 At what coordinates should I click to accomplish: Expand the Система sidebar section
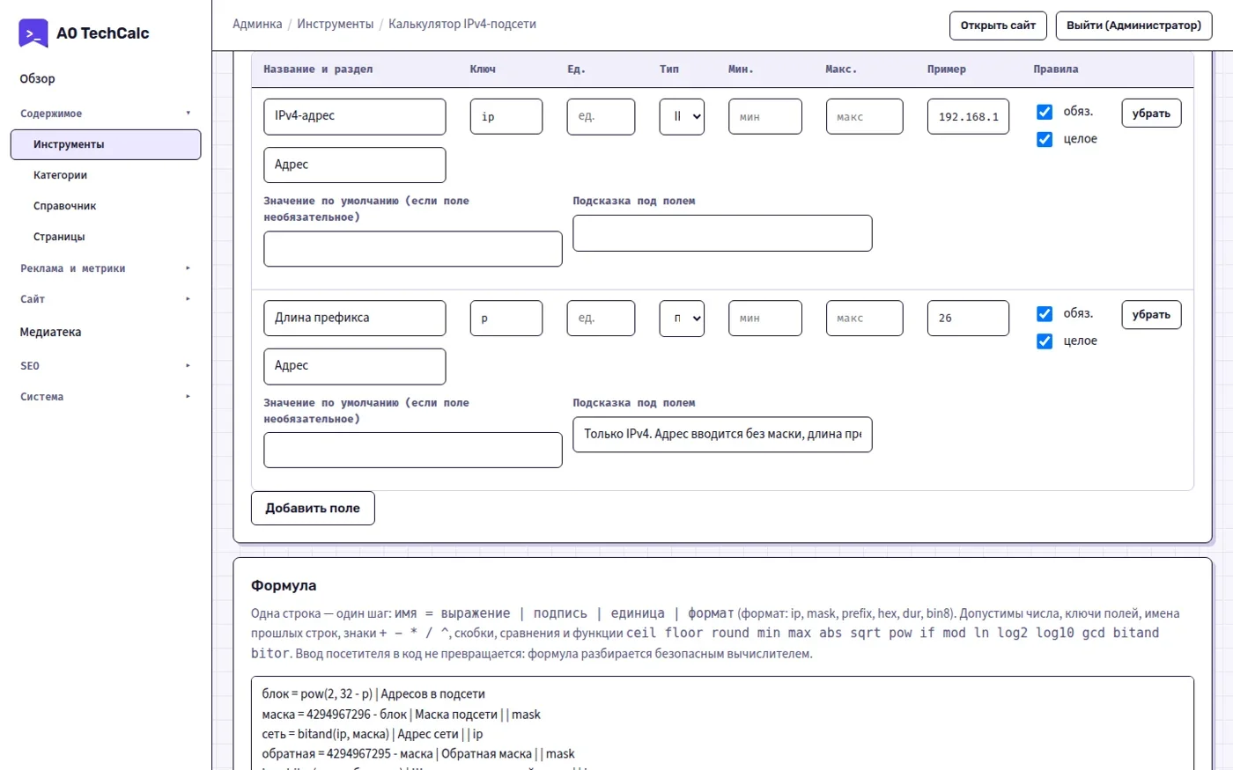(106, 397)
